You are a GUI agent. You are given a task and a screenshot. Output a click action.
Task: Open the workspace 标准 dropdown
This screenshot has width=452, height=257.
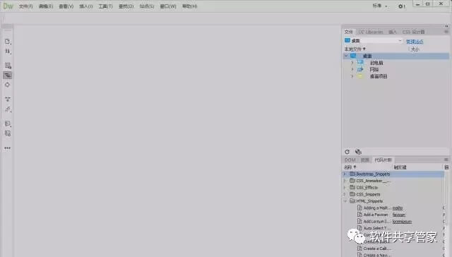point(380,6)
